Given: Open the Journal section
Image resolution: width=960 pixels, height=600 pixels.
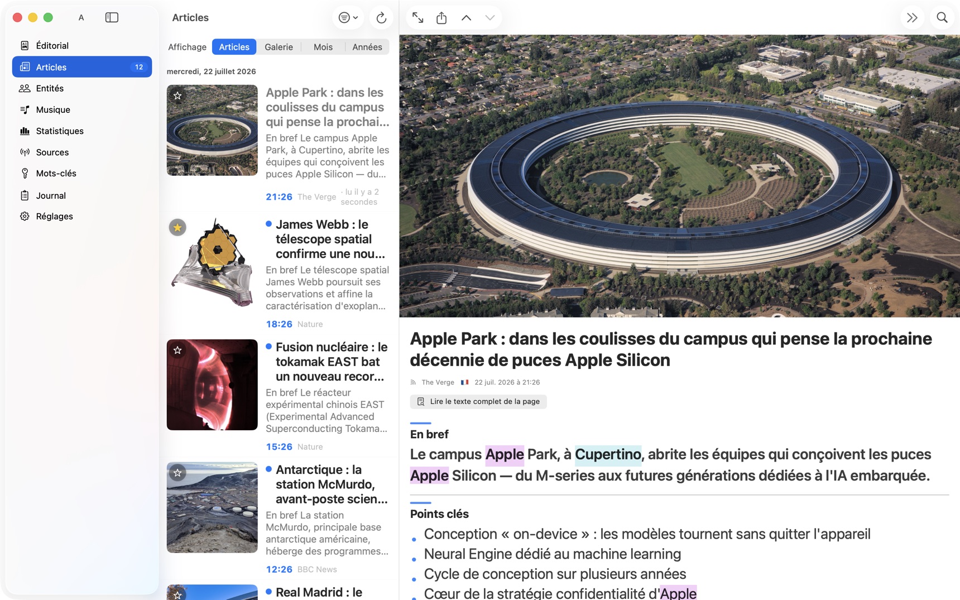Looking at the screenshot, I should tap(82, 195).
